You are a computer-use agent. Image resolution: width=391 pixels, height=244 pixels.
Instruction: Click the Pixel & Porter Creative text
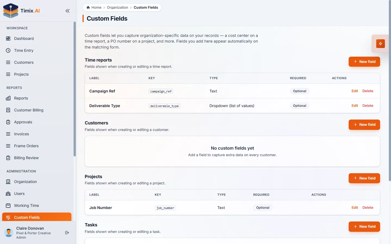(33, 233)
